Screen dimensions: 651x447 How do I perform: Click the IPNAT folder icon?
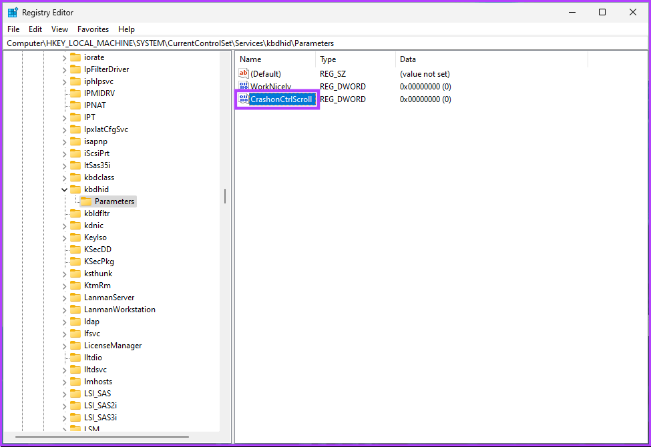tap(75, 105)
